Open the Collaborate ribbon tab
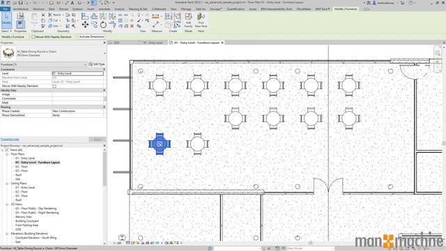Viewport: 446px width, 251px height. 159,9
